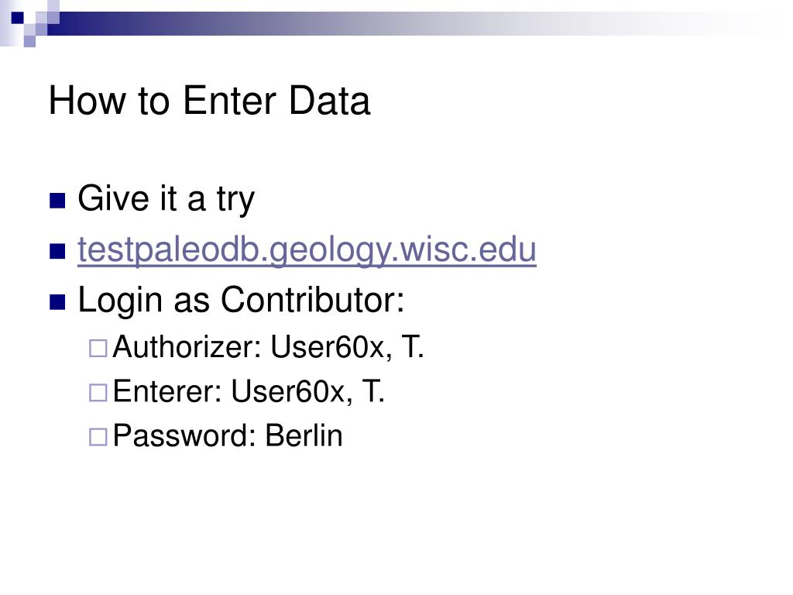The height and width of the screenshot is (595, 793).
Task: Click the hollow box bullet beside Authorizer
Action: (x=98, y=348)
